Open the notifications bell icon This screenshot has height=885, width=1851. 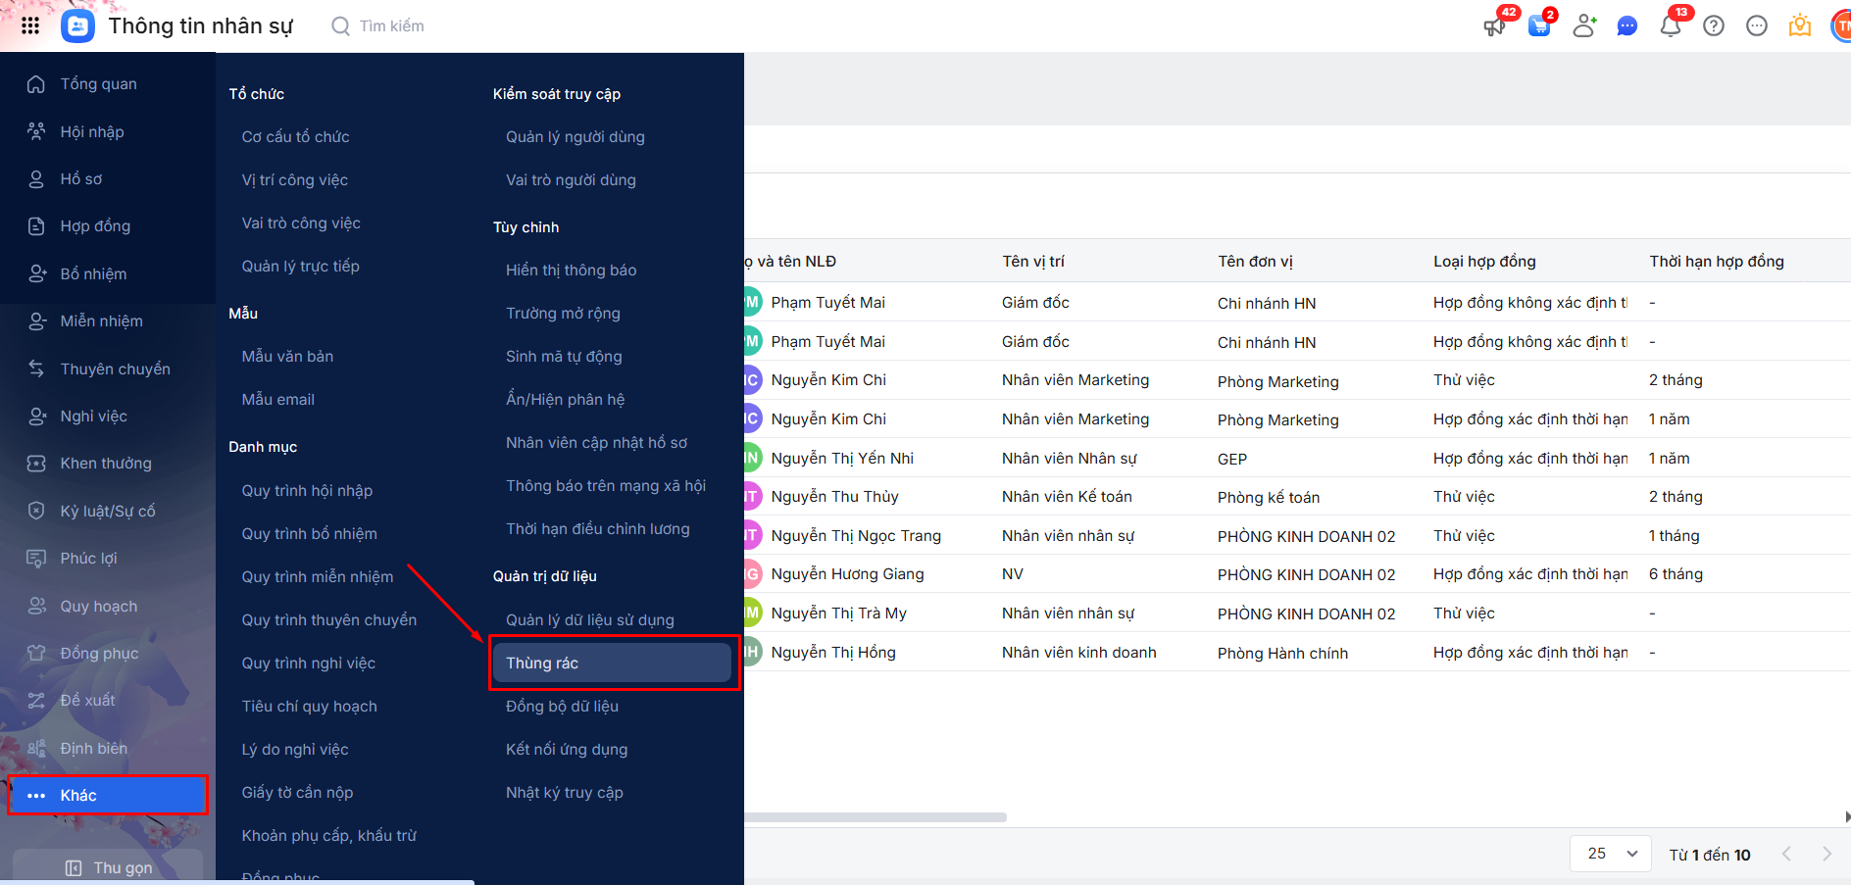pyautogui.click(x=1671, y=26)
